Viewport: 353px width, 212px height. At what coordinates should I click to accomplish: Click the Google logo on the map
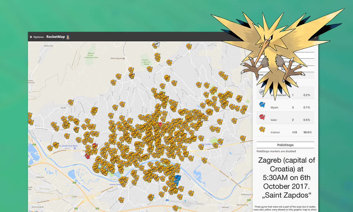click(33, 211)
